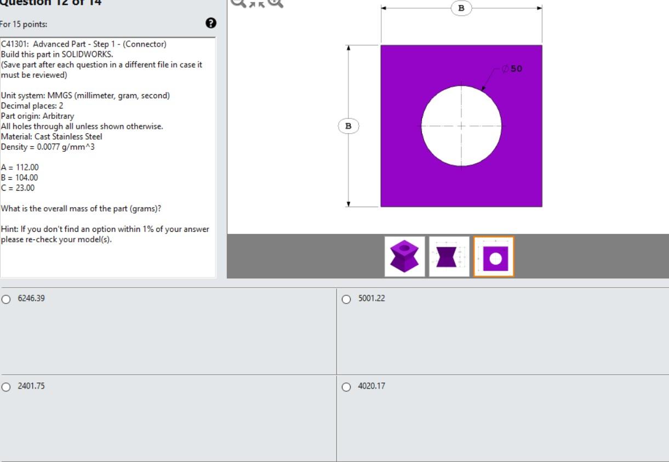Open the question help icon

pyautogui.click(x=211, y=23)
